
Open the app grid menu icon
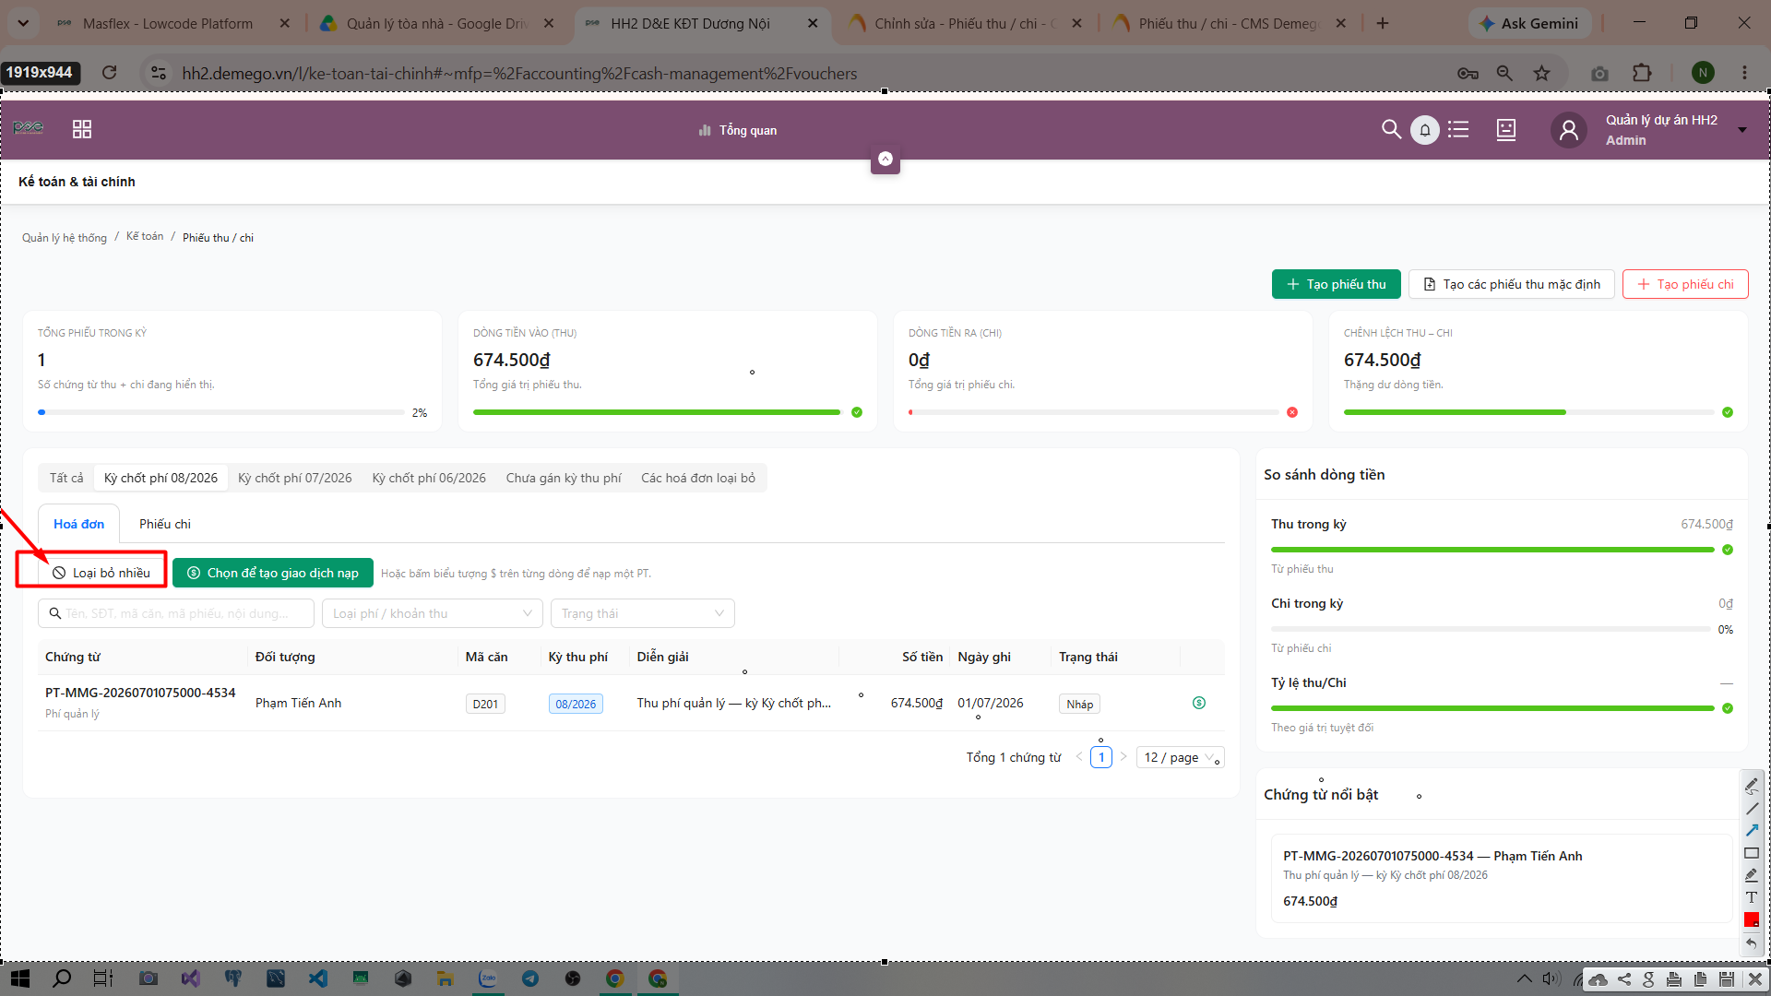tap(82, 129)
